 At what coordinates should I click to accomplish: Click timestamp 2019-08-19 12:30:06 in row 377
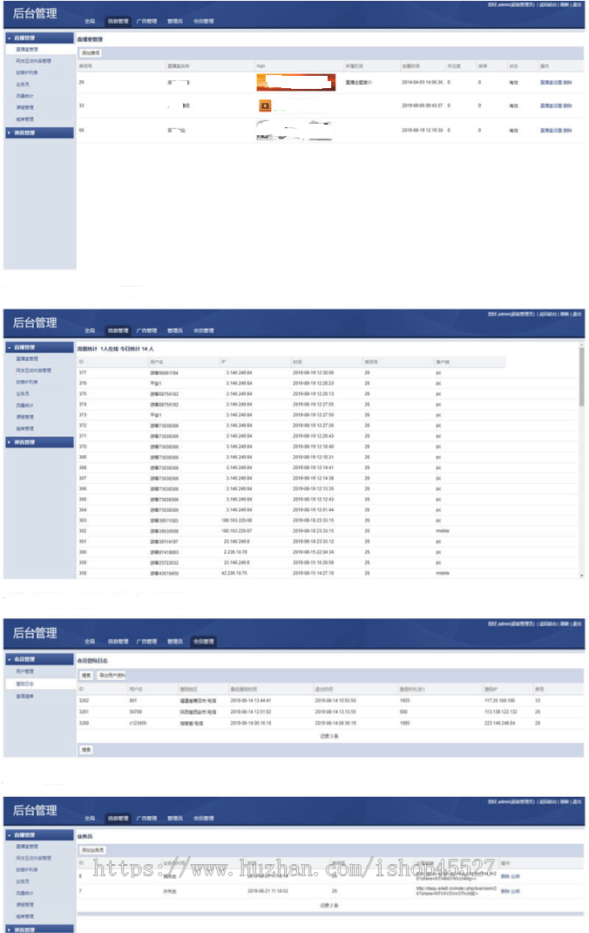313,373
